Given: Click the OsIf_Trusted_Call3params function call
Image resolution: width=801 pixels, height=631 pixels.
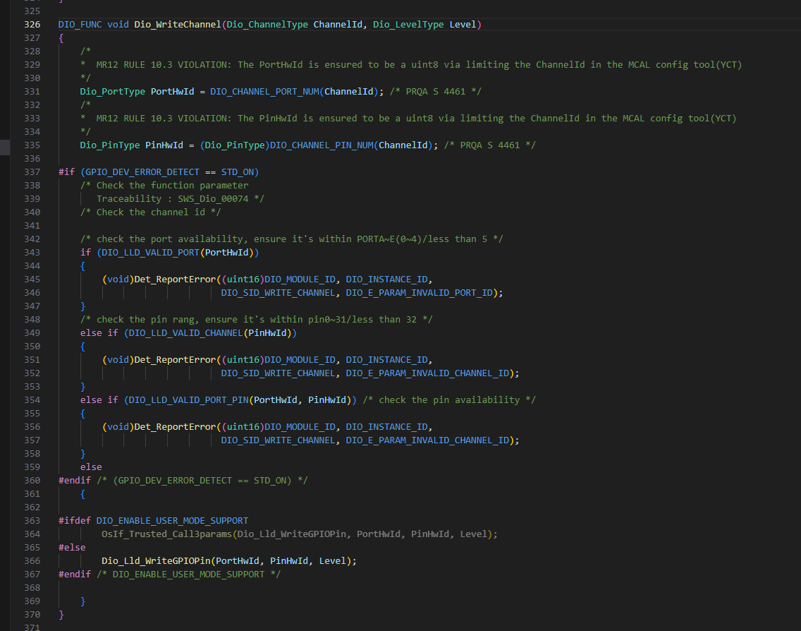Looking at the screenshot, I should pos(166,534).
